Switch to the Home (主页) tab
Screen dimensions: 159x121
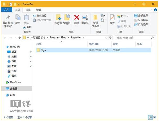coord(17,10)
